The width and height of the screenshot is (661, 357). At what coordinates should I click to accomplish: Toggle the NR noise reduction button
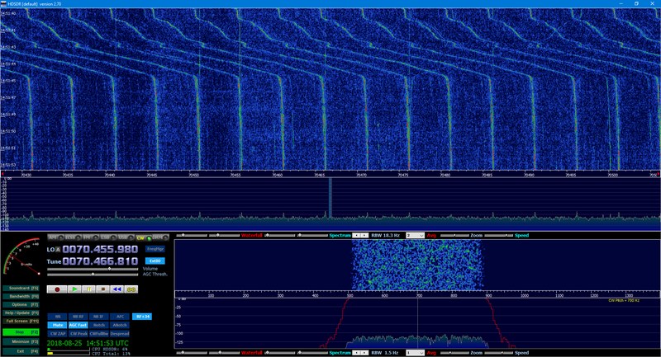point(57,317)
